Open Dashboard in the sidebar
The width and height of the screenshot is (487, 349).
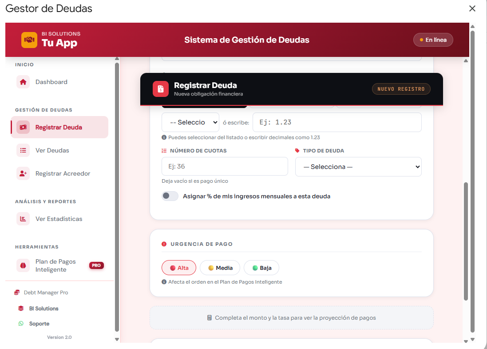point(59,82)
